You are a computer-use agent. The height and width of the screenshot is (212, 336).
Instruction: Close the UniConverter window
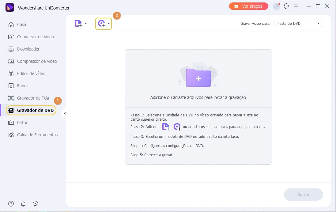[x=327, y=6]
